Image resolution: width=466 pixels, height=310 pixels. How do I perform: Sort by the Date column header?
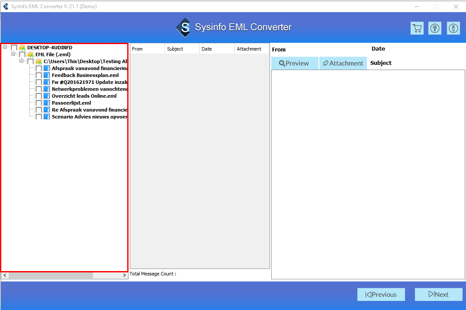coord(217,49)
